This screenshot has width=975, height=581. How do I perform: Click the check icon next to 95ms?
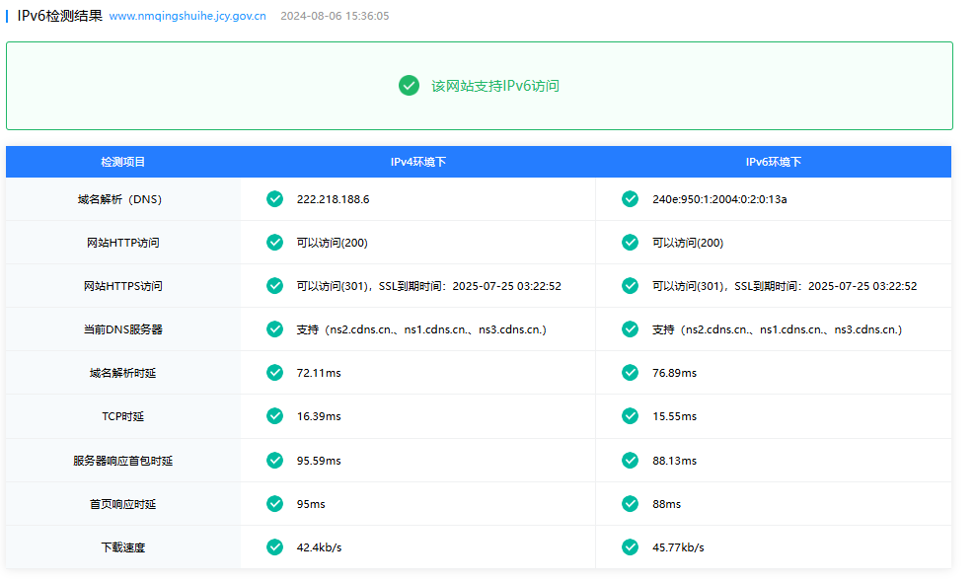(x=275, y=504)
